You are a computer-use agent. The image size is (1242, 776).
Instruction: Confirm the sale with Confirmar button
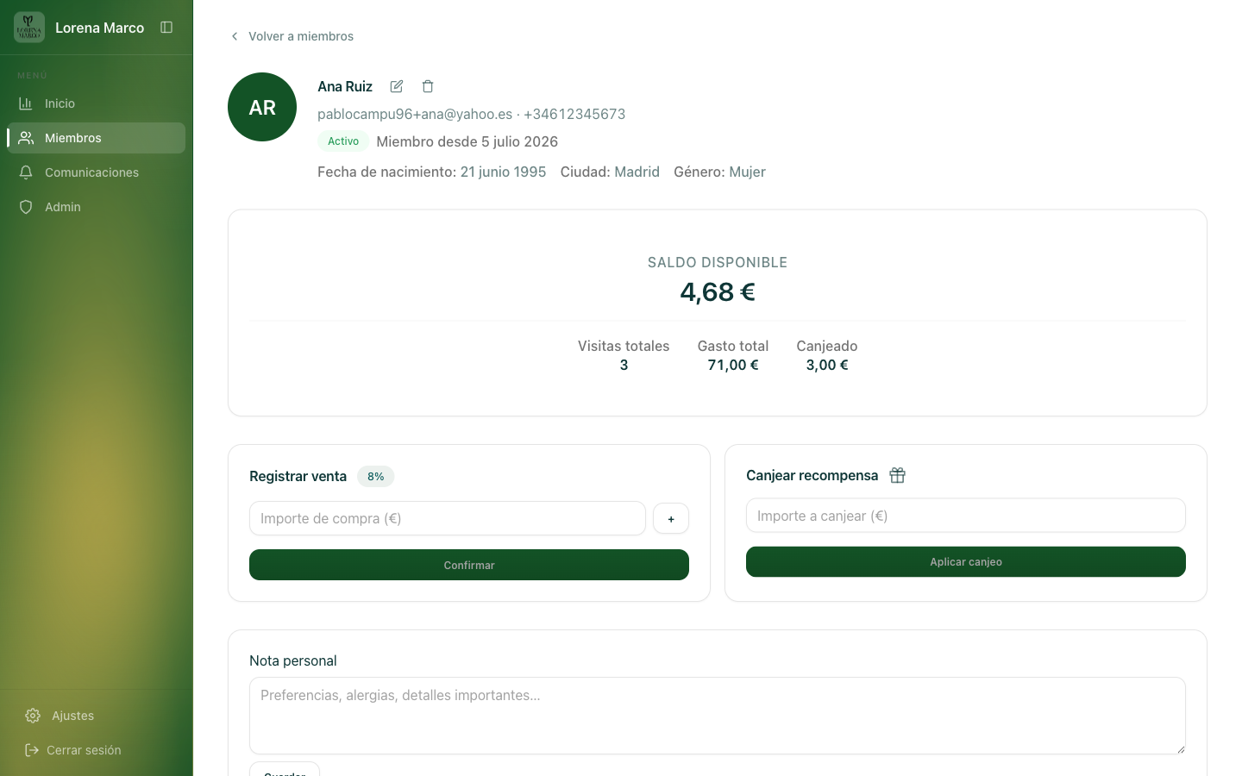pyautogui.click(x=469, y=565)
